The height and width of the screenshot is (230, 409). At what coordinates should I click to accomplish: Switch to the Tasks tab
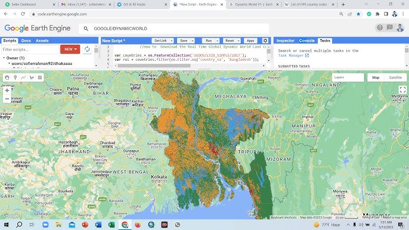[x=325, y=41]
